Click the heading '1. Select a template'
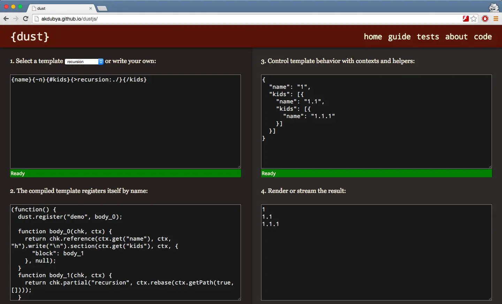 (x=37, y=61)
